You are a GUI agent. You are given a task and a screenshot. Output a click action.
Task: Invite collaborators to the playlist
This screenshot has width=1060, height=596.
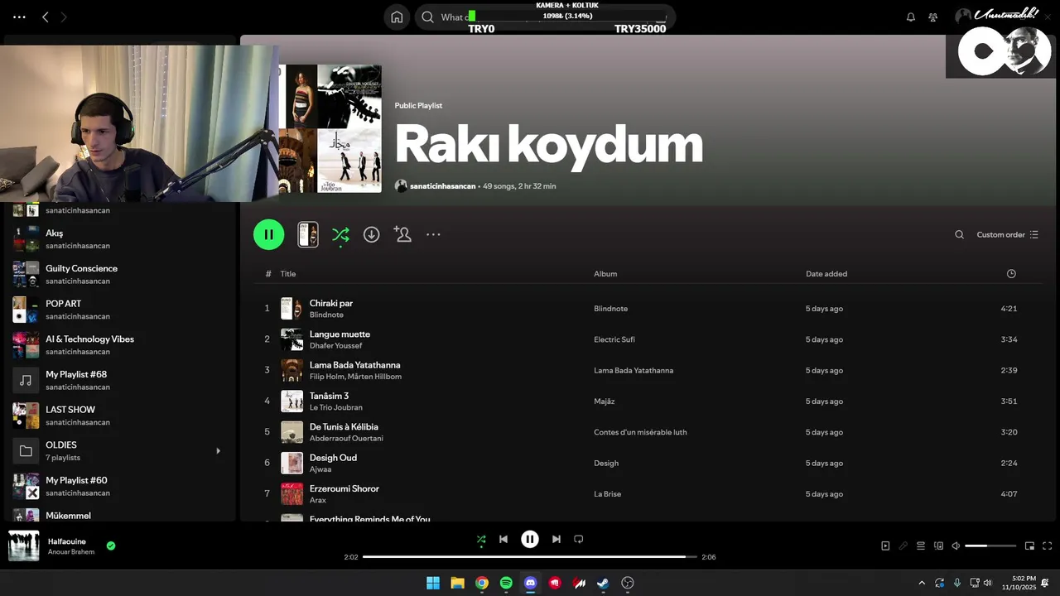click(x=402, y=234)
